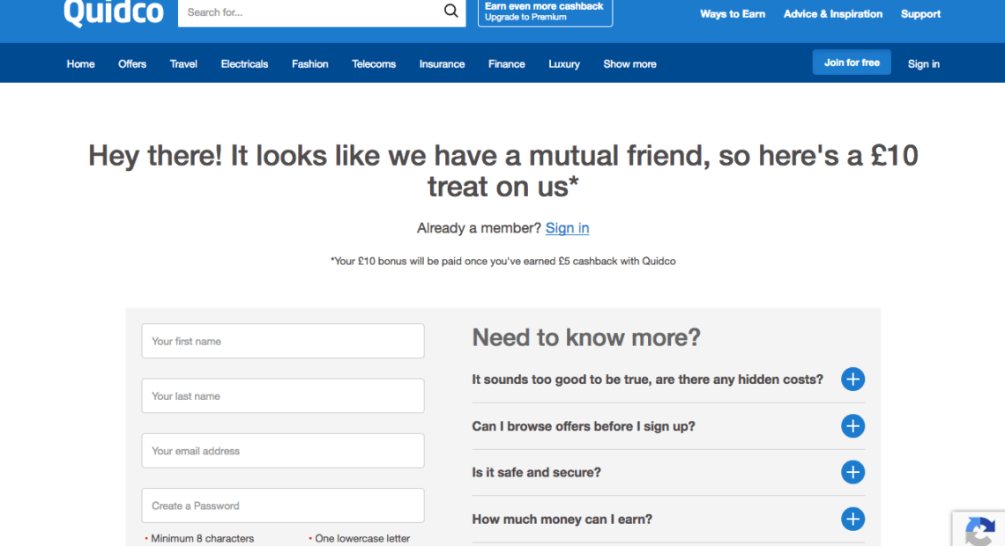Click the Join for free button
This screenshot has height=546, width=1005.
[852, 63]
